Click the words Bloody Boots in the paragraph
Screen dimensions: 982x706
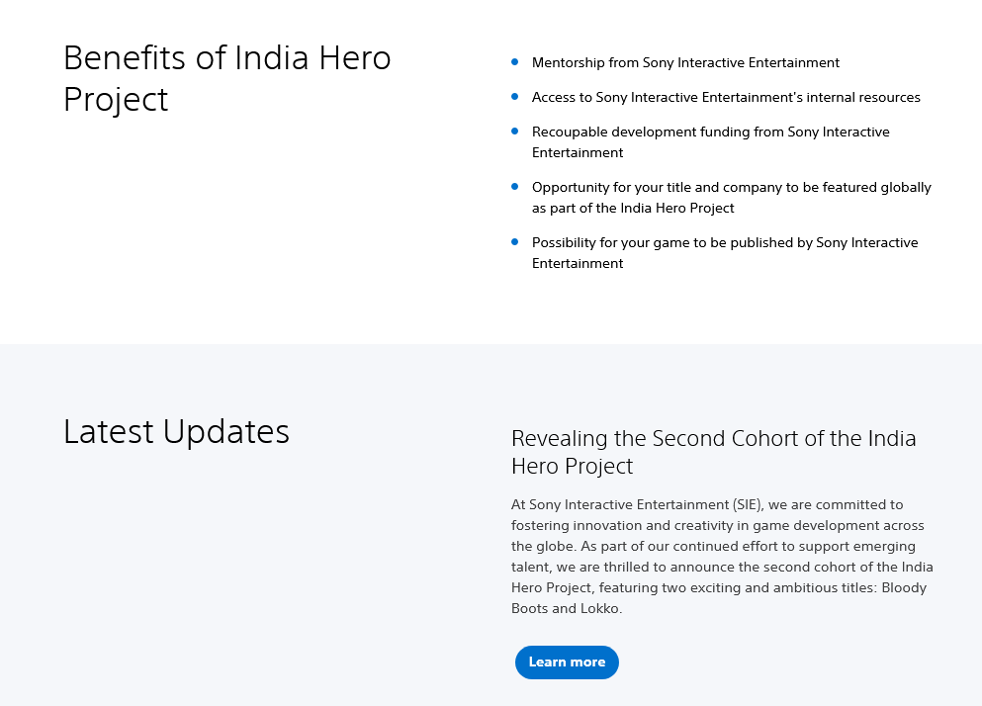click(904, 588)
